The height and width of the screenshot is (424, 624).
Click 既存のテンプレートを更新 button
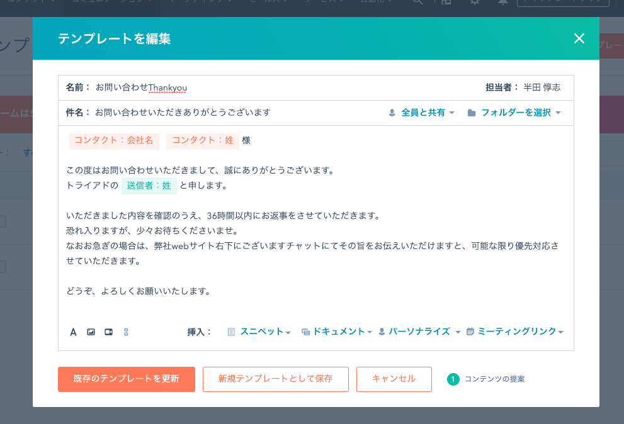(x=127, y=379)
